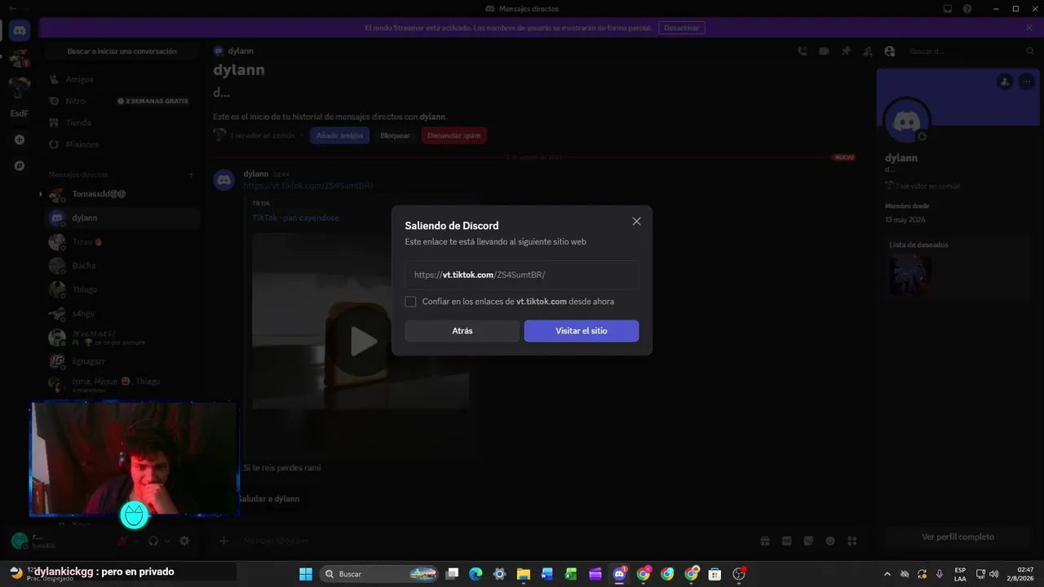The height and width of the screenshot is (587, 1044).
Task: Click the message attachment plus button
Action: click(223, 541)
